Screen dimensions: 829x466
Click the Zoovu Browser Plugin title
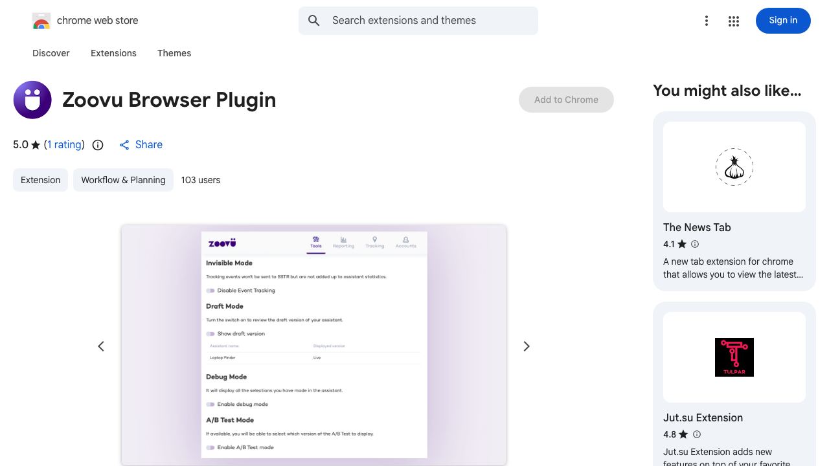pos(169,100)
